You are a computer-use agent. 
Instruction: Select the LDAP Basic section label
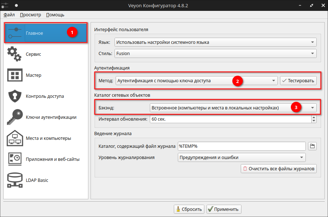(37, 180)
